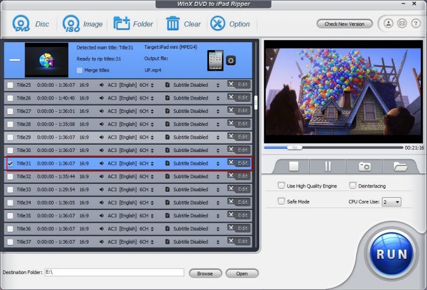Check the Title25 checkbox

tap(10, 85)
